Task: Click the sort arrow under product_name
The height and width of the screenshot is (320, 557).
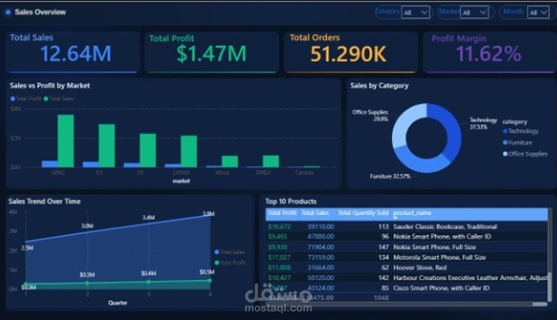Action: 395,218
